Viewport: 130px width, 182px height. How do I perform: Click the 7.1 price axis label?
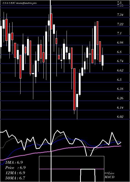[119, 33]
